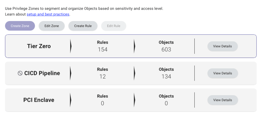The height and width of the screenshot is (116, 260).
Task: Click the Create Rule button
Action: tap(83, 26)
